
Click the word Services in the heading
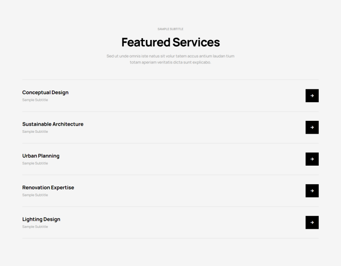[196, 42]
